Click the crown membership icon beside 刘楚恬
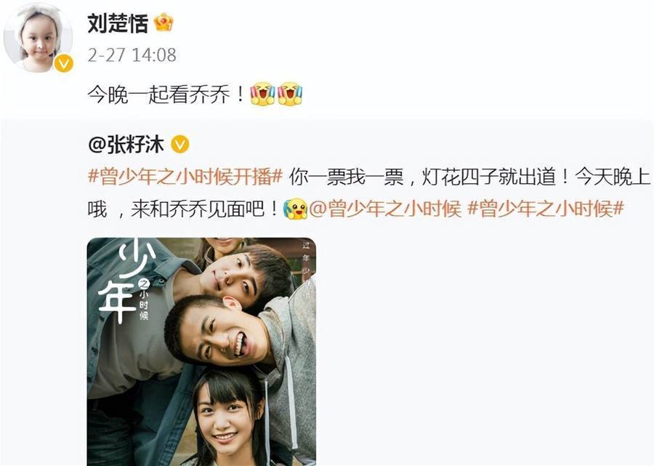Screen dimensions: 654x466 (163, 23)
